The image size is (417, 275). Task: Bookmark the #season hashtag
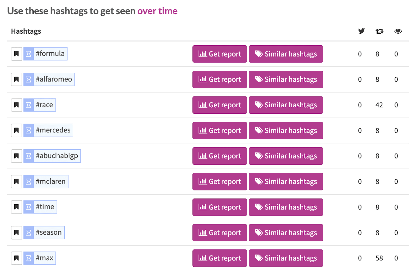tap(16, 232)
